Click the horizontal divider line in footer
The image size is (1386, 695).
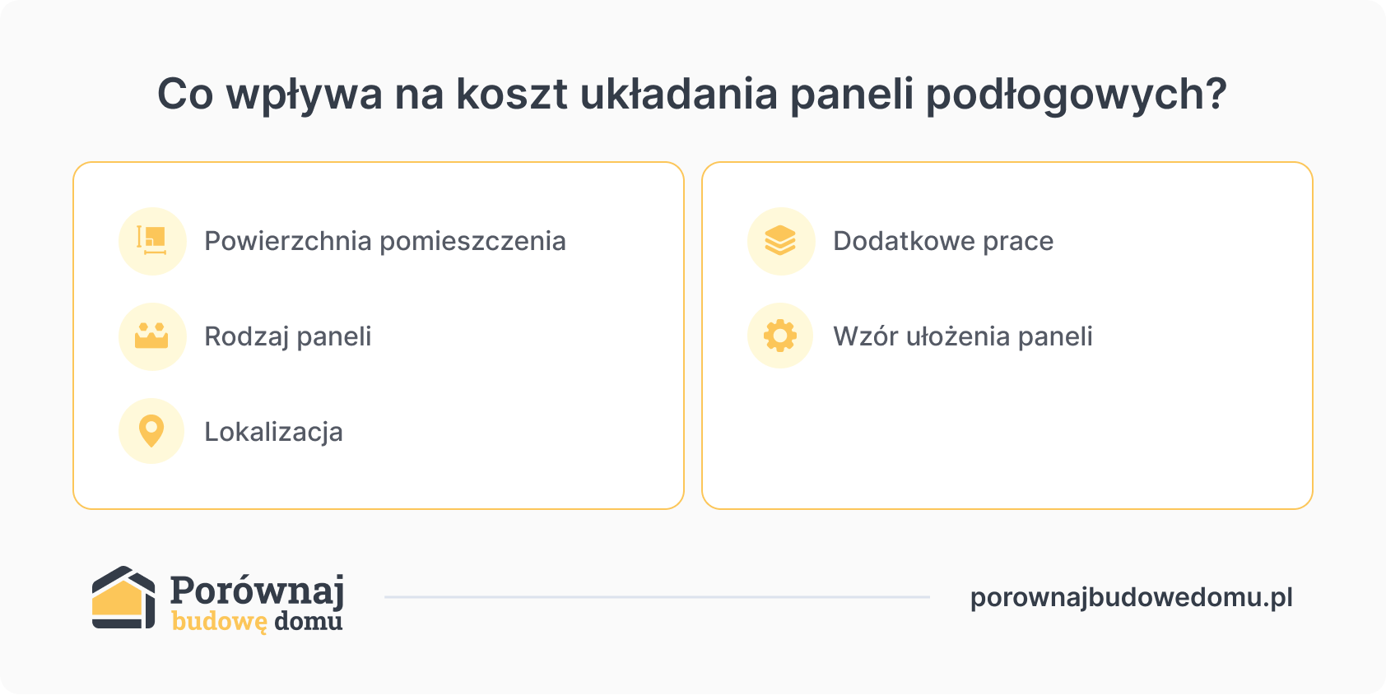click(657, 597)
